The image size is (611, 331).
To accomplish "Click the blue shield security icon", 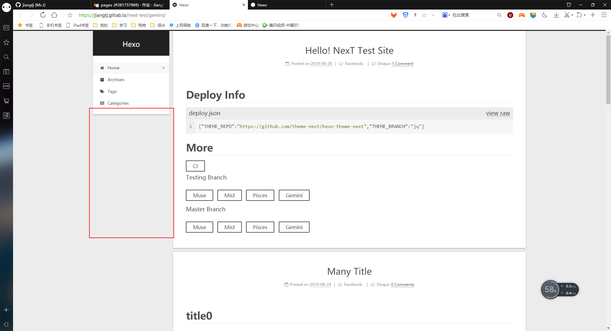I will 405,15.
